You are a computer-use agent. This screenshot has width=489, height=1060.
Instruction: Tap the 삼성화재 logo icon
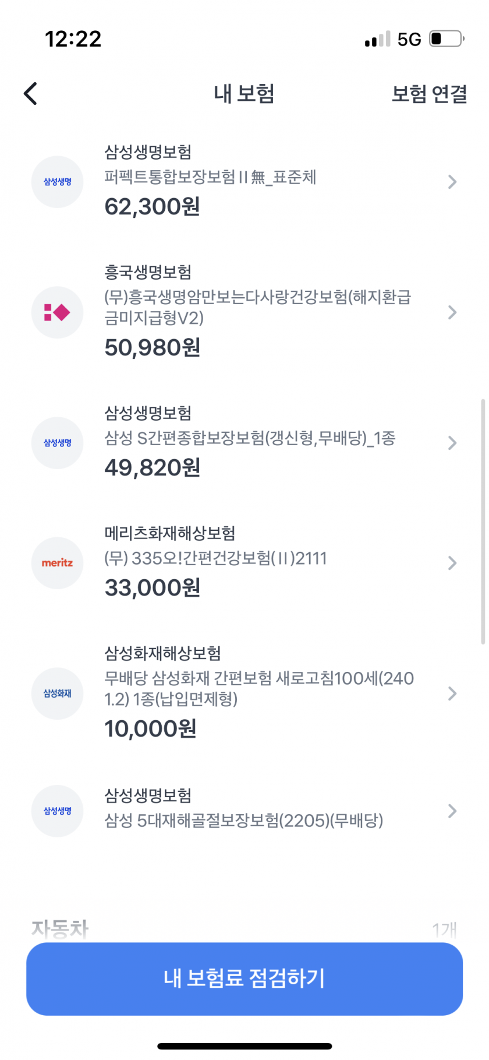point(57,693)
